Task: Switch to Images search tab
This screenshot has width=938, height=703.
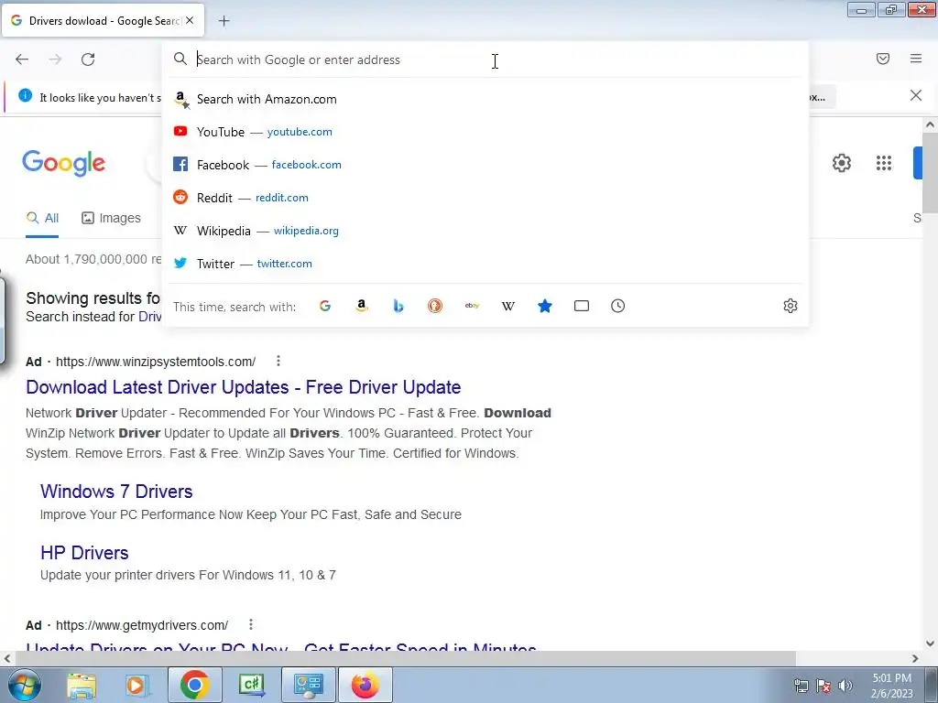Action: [111, 218]
